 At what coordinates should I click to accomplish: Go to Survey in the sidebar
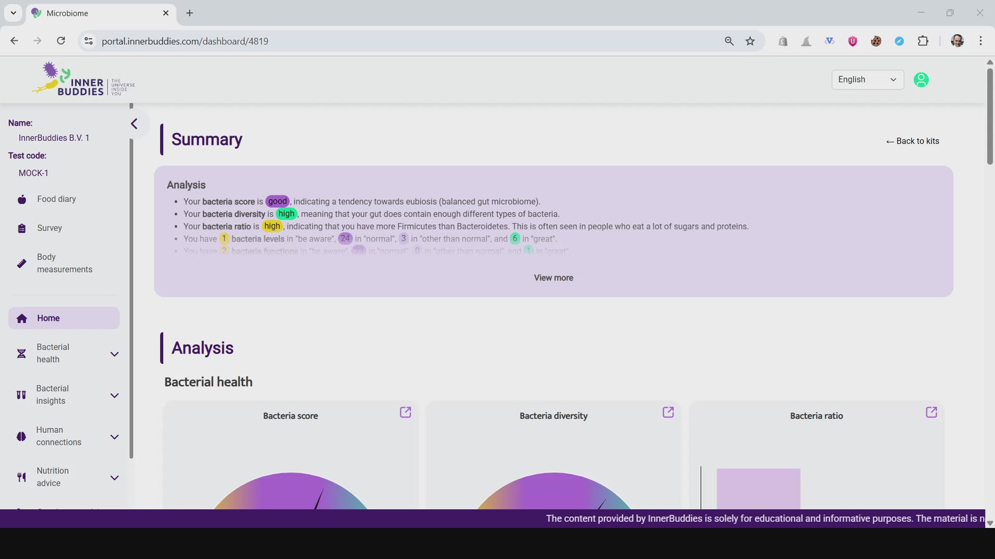(x=49, y=228)
